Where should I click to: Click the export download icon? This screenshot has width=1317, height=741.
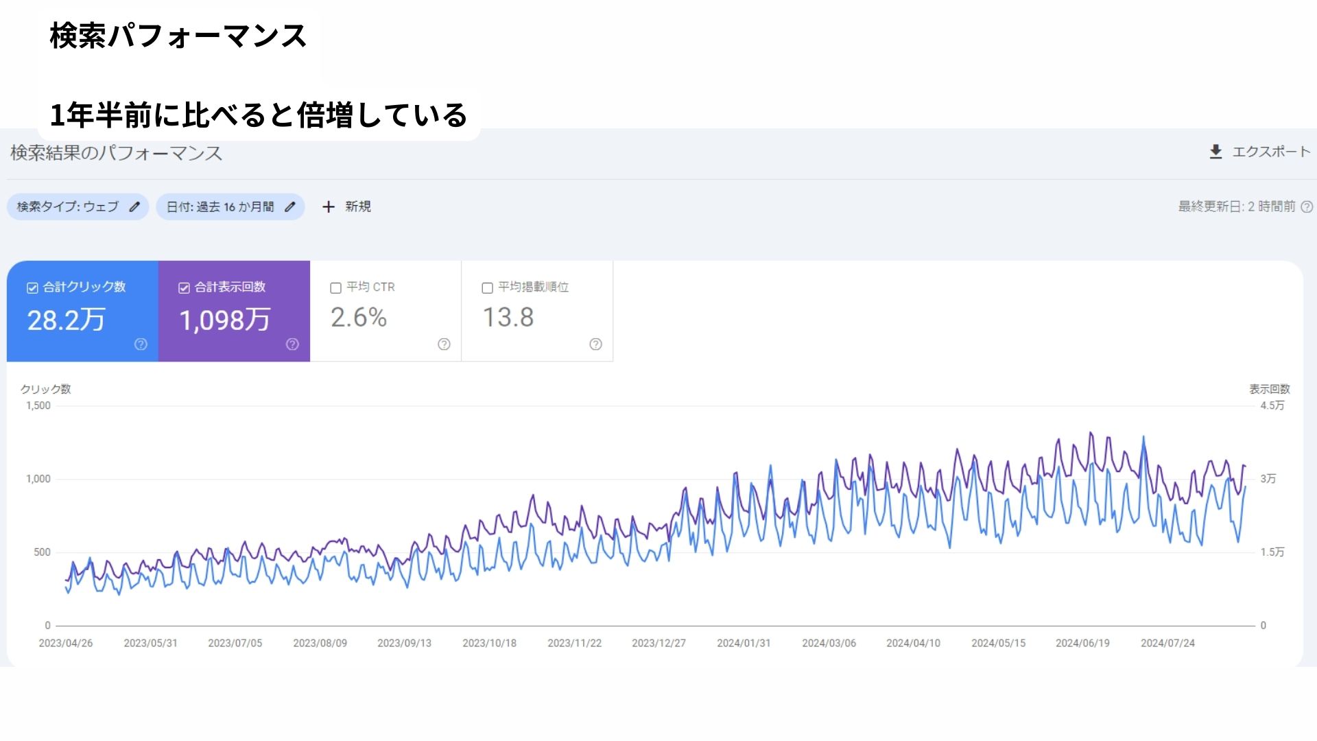coord(1215,152)
